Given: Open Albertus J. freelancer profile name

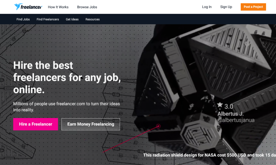Looking at the screenshot, I should click(230, 114).
